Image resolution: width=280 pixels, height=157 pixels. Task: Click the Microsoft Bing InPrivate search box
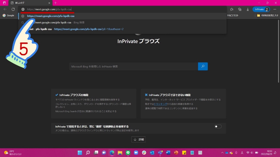coord(133,66)
